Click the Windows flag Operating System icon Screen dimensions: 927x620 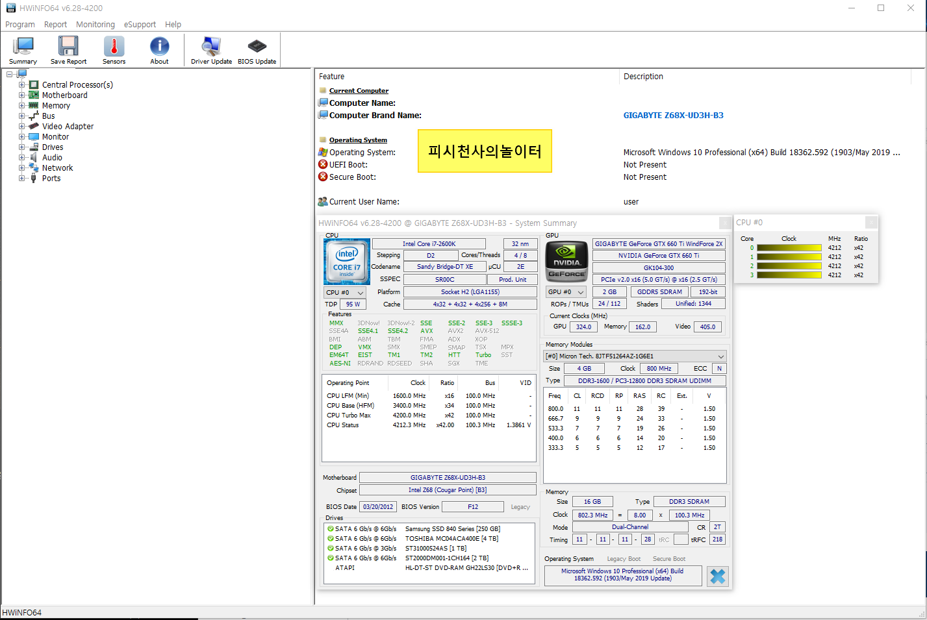click(323, 153)
